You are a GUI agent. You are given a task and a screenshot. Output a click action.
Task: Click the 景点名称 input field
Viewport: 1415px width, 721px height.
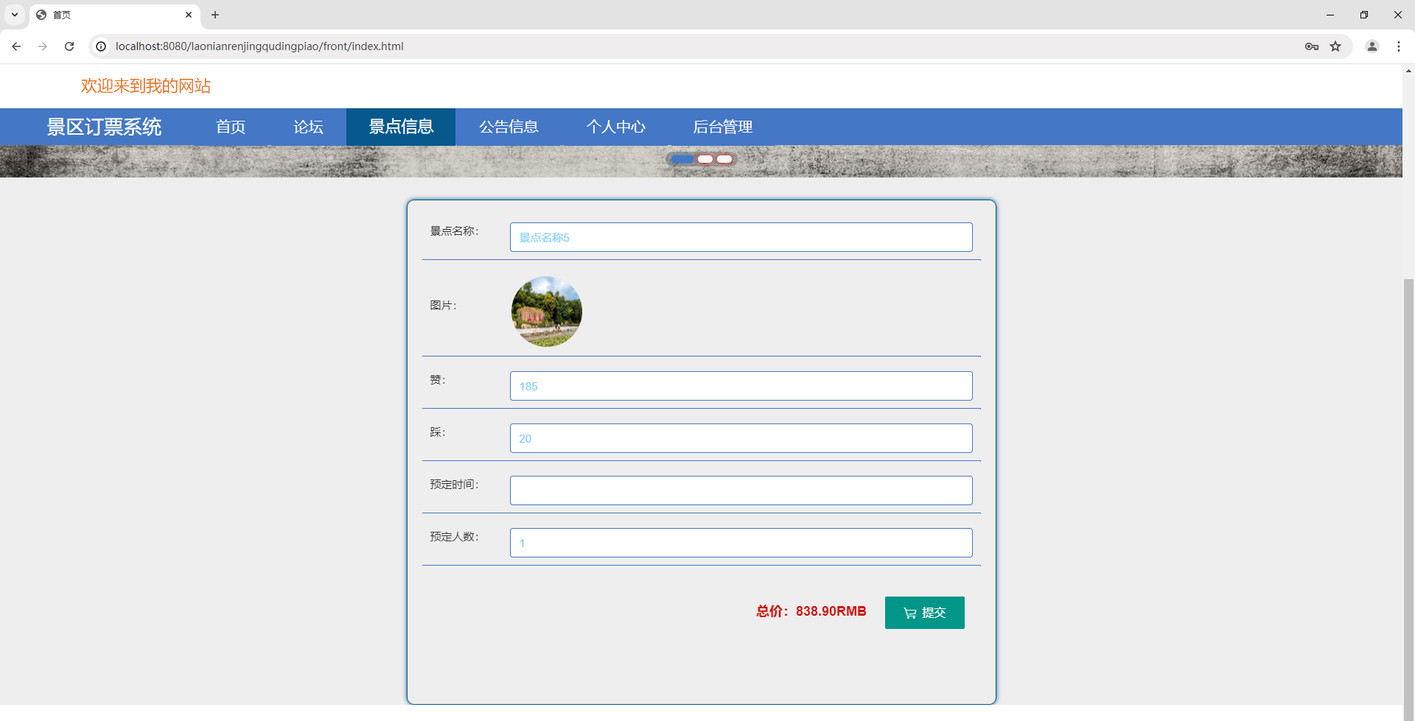click(x=741, y=237)
